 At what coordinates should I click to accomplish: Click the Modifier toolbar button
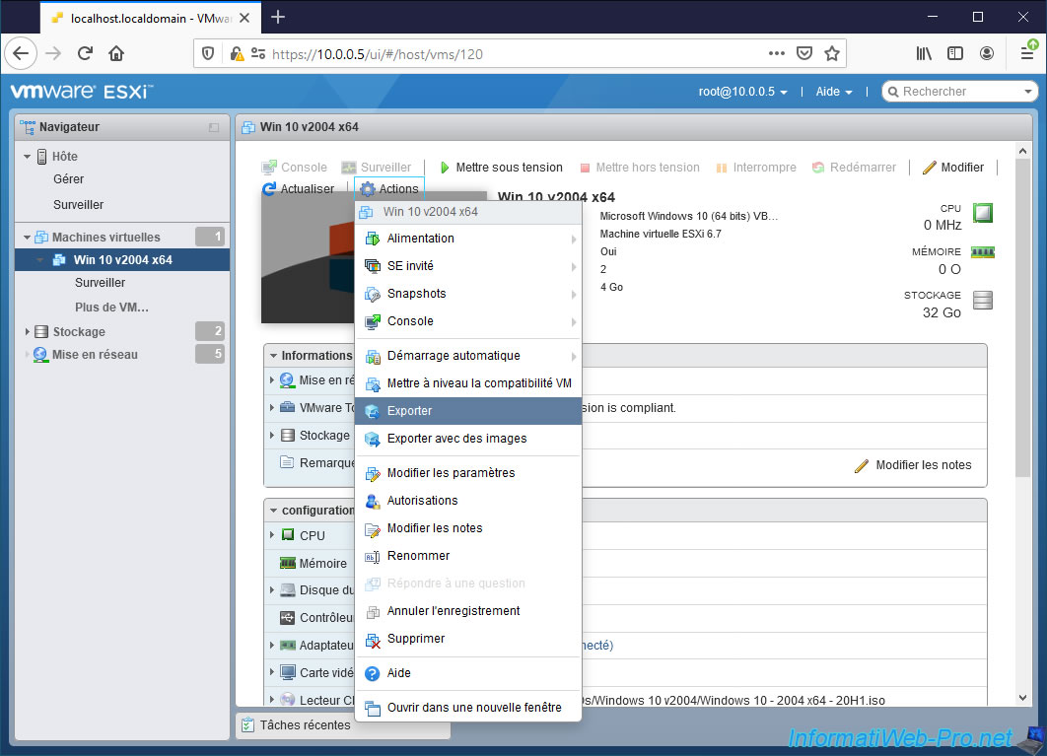(x=953, y=168)
